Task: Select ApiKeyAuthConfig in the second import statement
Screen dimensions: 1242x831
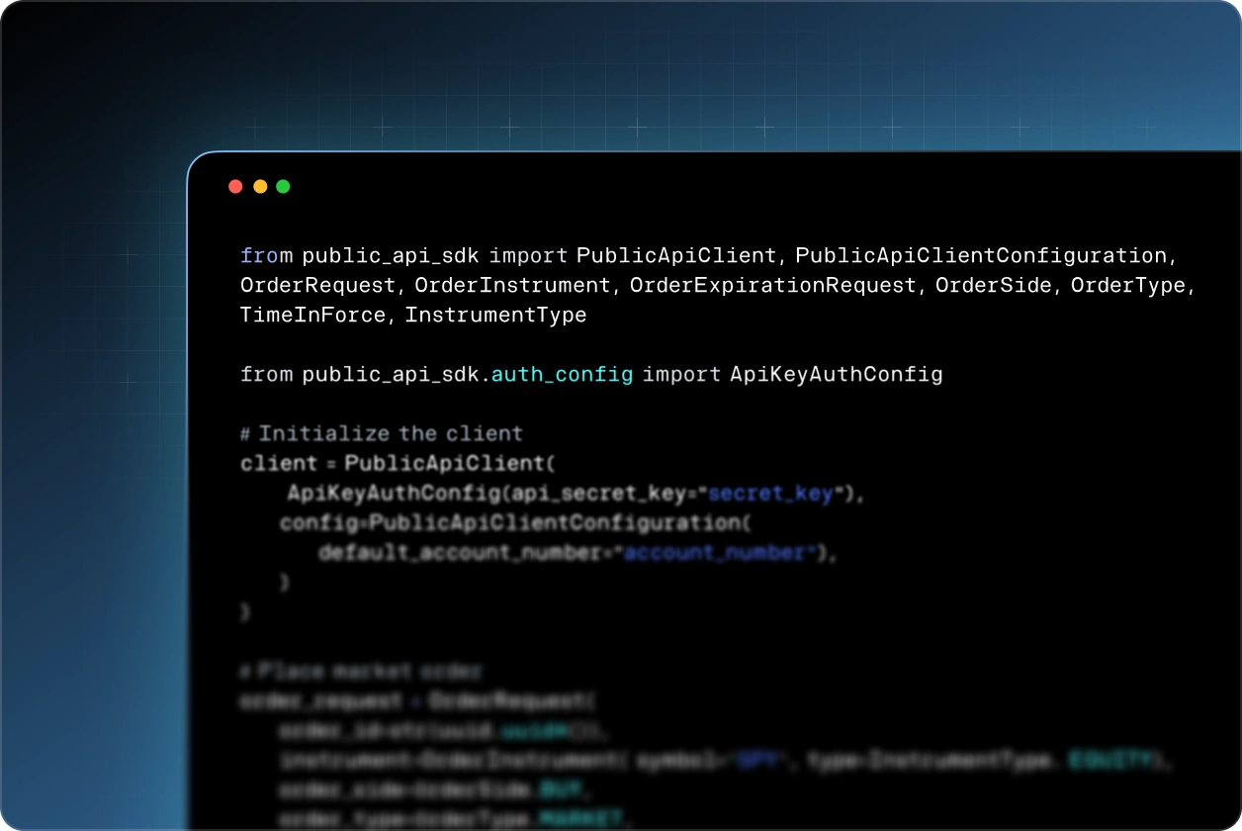Action: pos(837,375)
